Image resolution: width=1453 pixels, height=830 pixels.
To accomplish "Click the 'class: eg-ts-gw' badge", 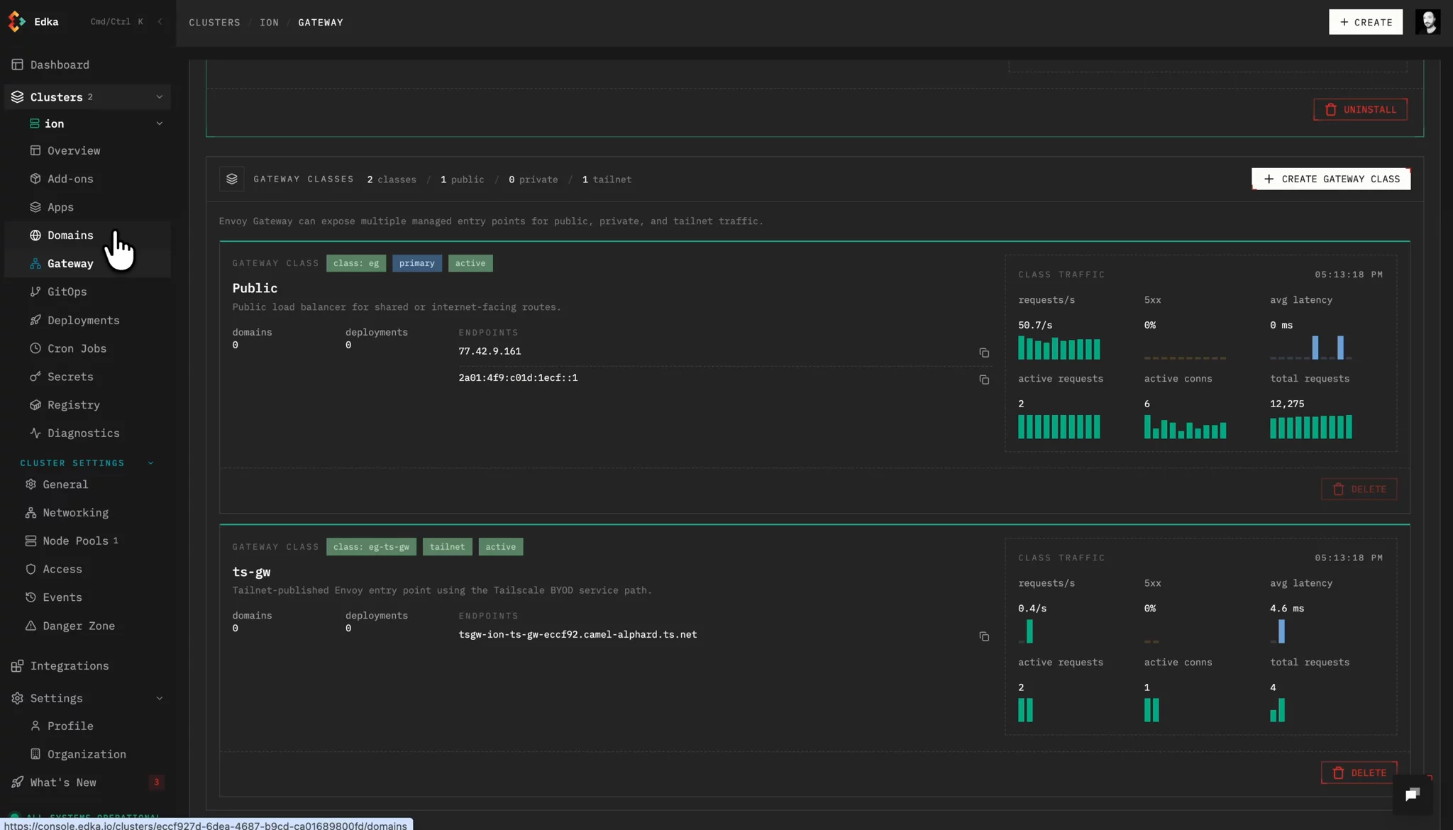I will pos(371,547).
